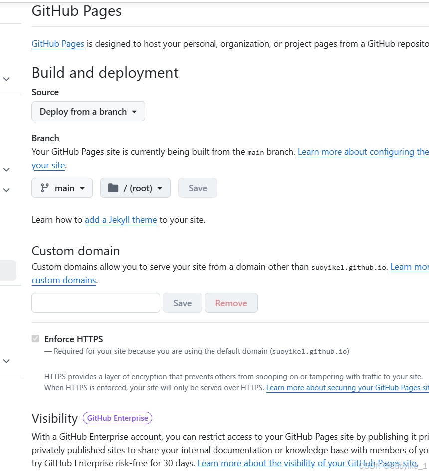The width and height of the screenshot is (429, 473).
Task: Click the caret arrow in the main button
Action: 82,188
